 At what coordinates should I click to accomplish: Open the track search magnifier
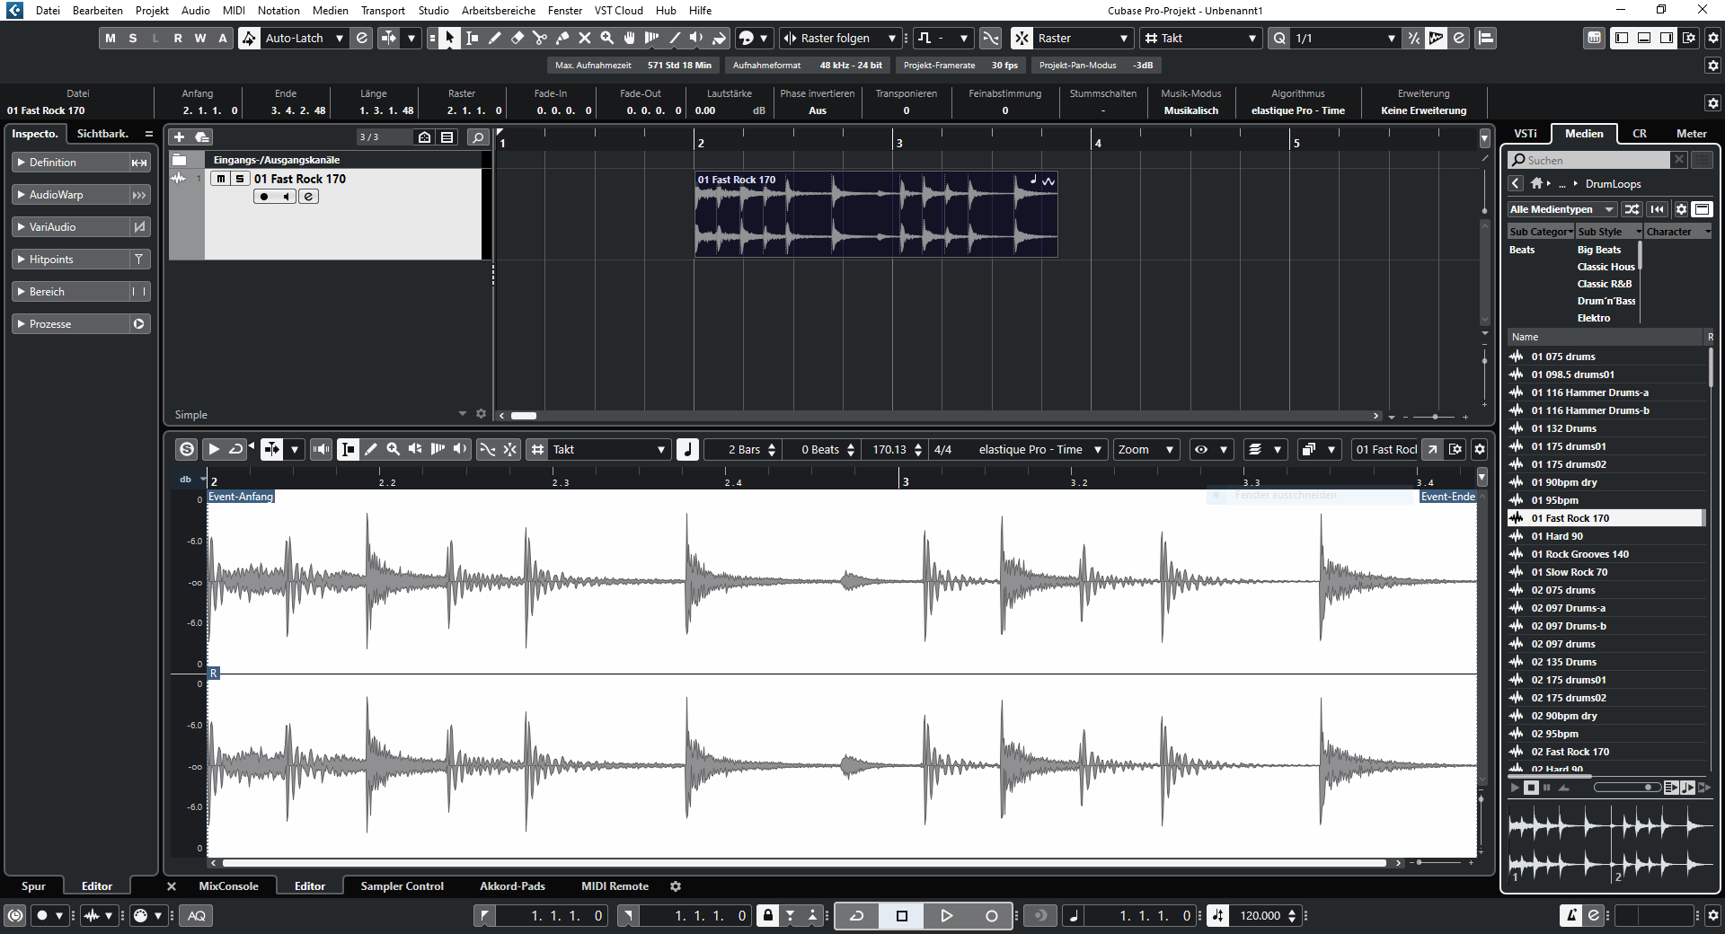pos(478,137)
